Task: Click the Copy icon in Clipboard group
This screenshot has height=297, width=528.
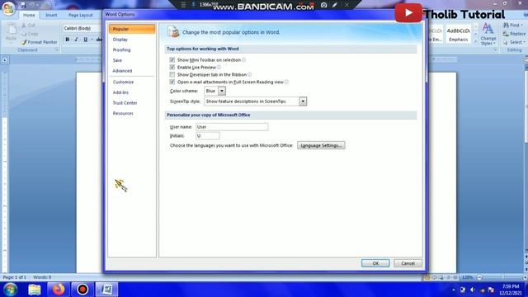Action: pyautogui.click(x=24, y=34)
